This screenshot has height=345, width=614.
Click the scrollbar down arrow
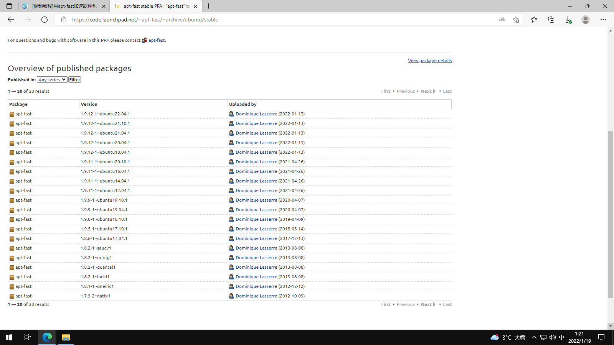tap(611, 326)
